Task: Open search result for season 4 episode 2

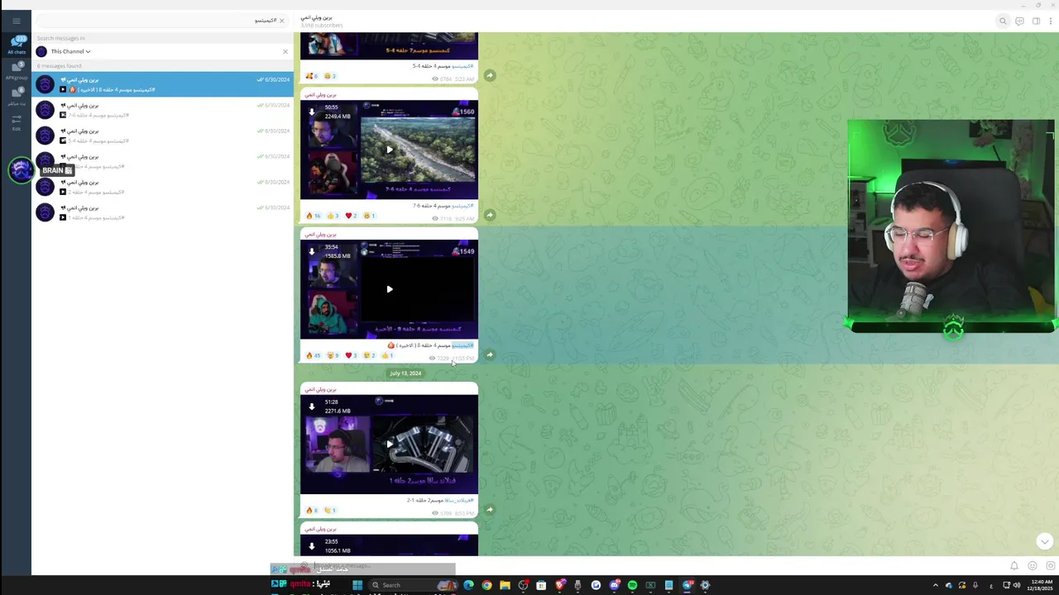Action: (163, 187)
